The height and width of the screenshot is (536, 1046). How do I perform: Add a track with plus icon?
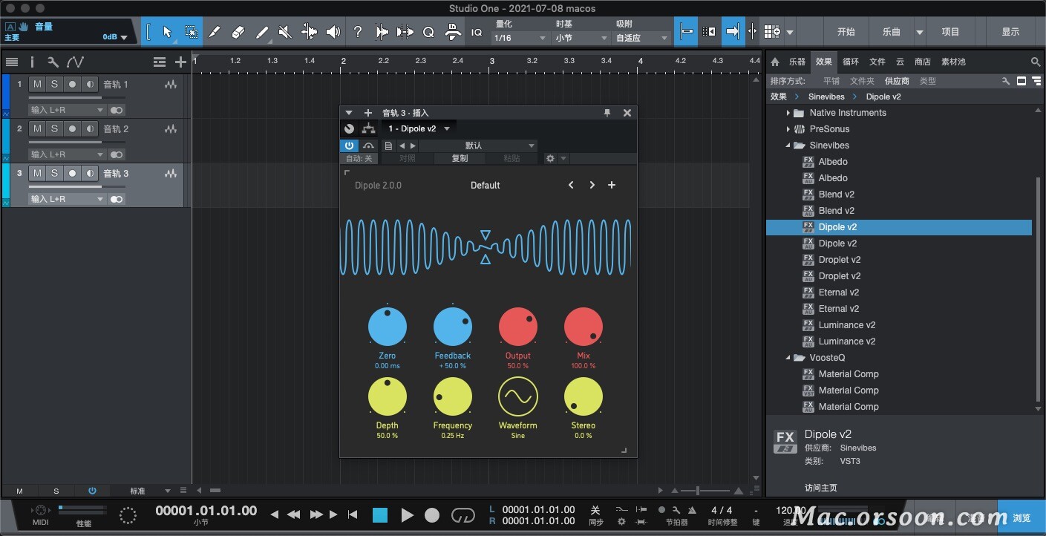180,62
